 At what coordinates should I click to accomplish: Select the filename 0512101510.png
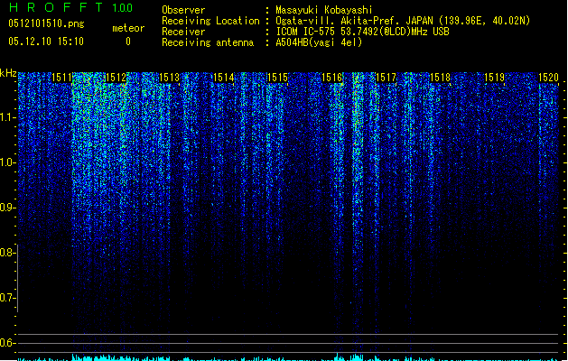tap(46, 23)
